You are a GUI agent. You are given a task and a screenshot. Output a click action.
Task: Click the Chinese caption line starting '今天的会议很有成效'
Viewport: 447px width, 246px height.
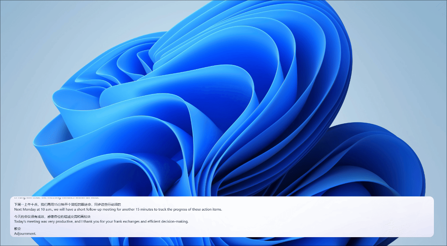pyautogui.click(x=52, y=217)
